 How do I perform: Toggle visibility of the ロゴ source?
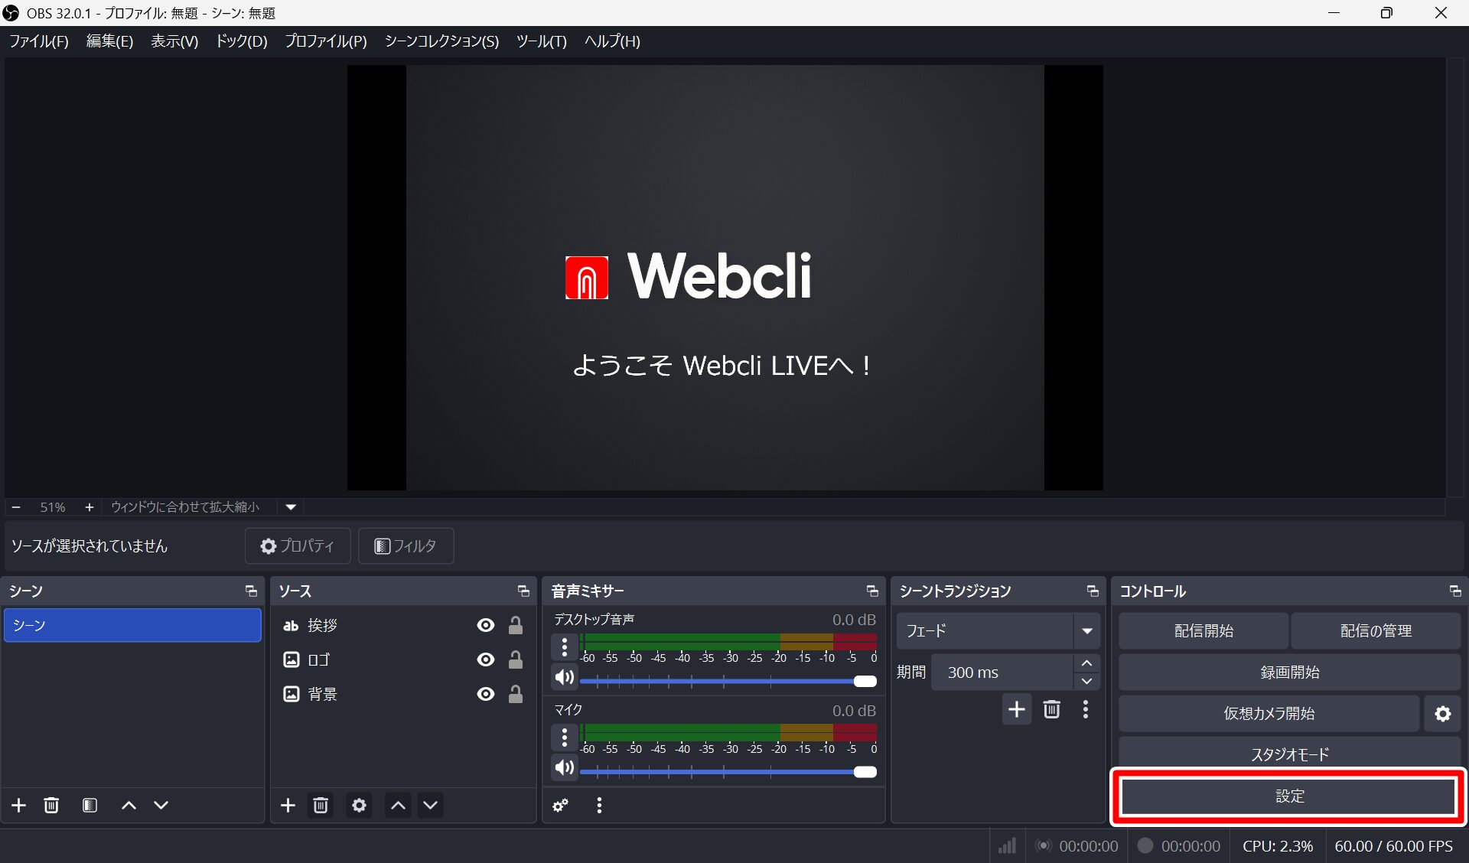point(485,659)
